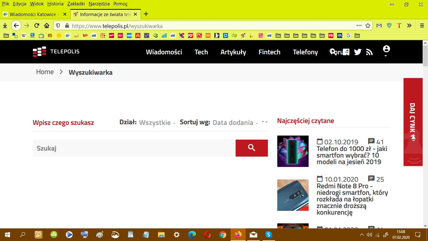Screen dimensions: 428x241
Task: Click the browser back button
Action: coord(16,25)
